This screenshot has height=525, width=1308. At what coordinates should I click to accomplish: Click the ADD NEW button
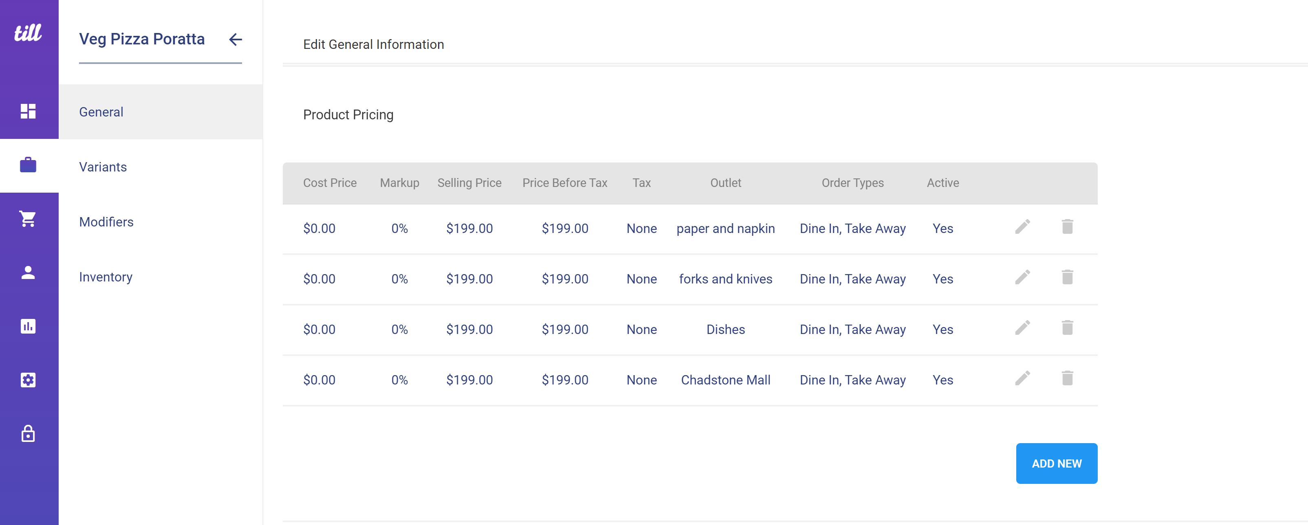tap(1057, 463)
